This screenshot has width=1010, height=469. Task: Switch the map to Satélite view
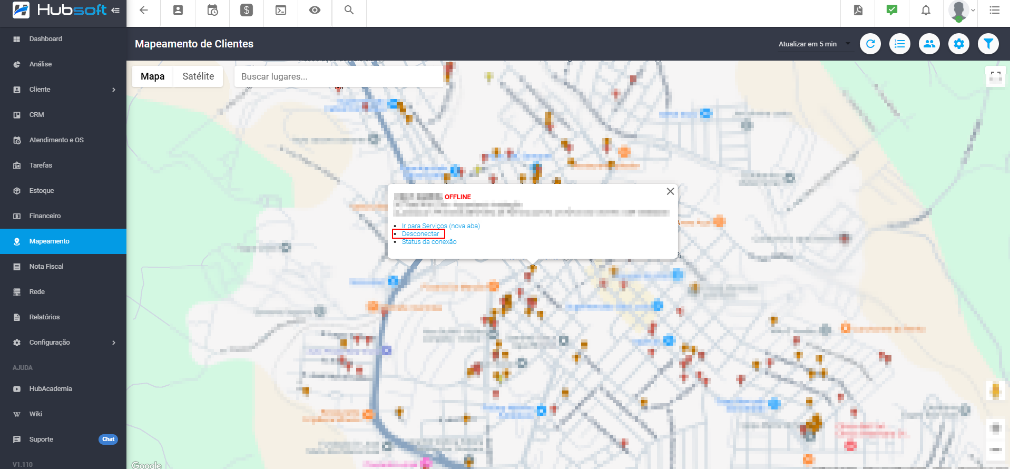click(198, 76)
